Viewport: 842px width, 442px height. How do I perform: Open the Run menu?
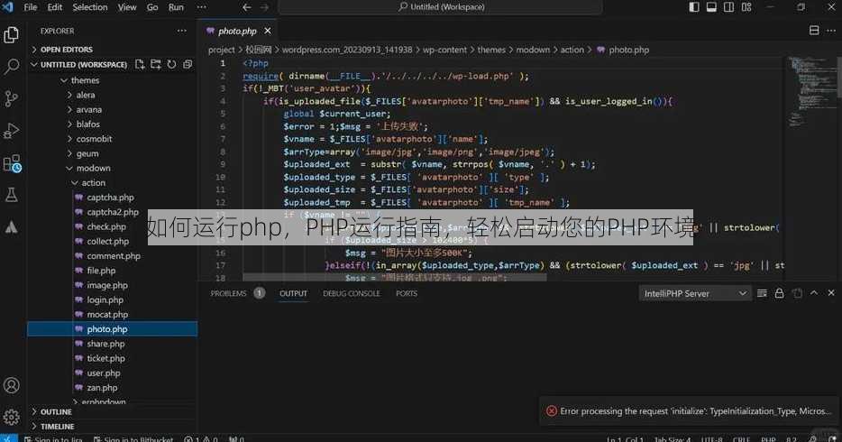(x=176, y=7)
